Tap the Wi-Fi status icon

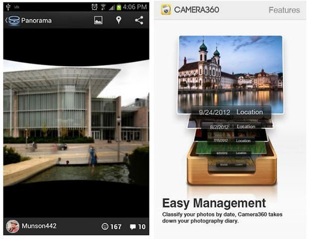103,7
